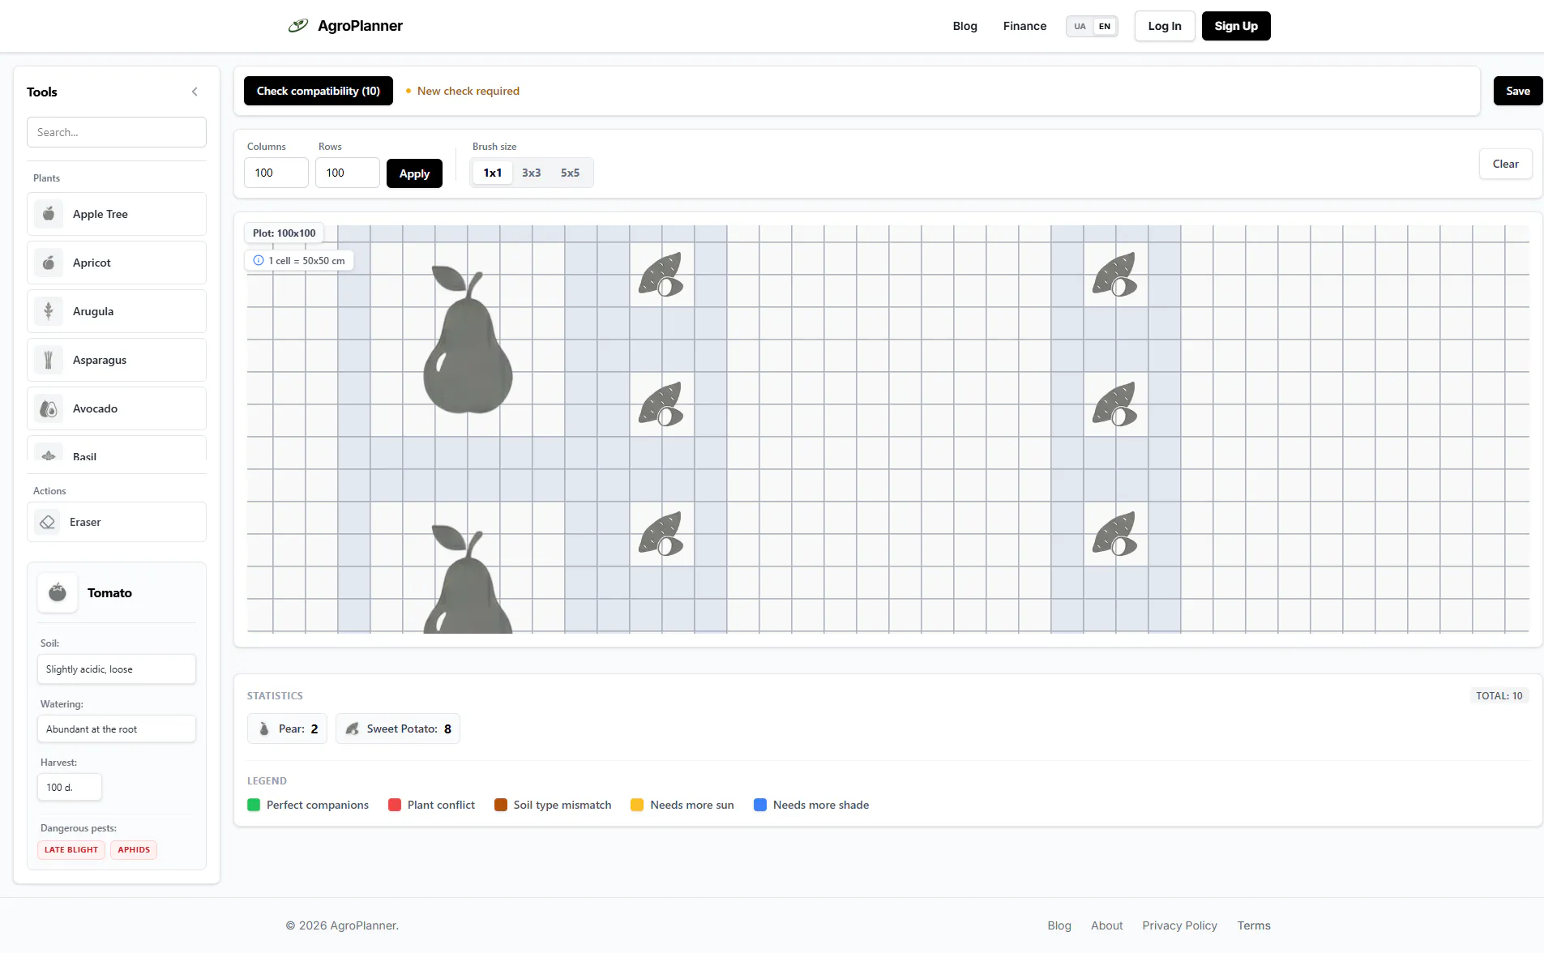The image size is (1544, 953).
Task: Click the AgroPlanner leaf logo icon
Action: (x=298, y=26)
